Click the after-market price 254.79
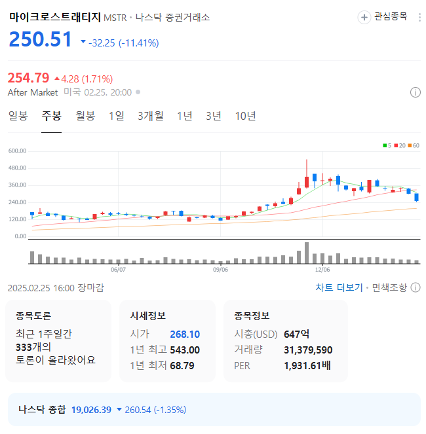Screen dimensions: 426x434 point(28,78)
